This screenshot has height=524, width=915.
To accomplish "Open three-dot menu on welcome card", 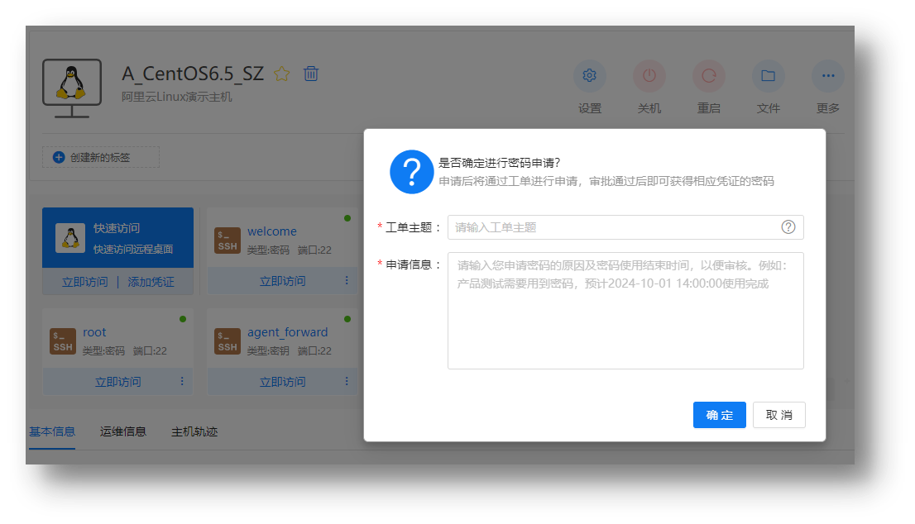I will pyautogui.click(x=347, y=281).
